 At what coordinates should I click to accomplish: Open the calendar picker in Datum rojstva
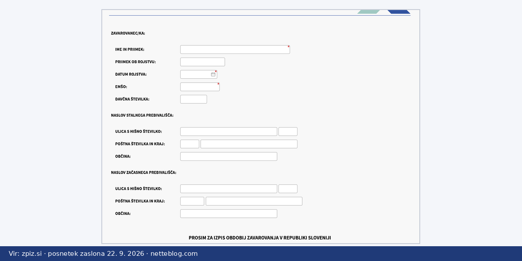pos(213,74)
